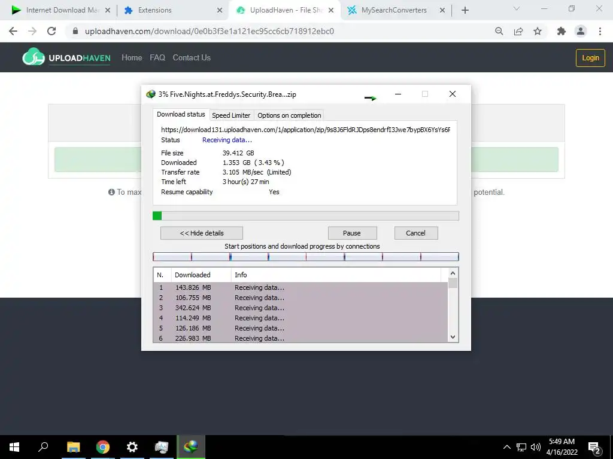
Task: Click the connections progress segments bar
Action: (x=306, y=256)
